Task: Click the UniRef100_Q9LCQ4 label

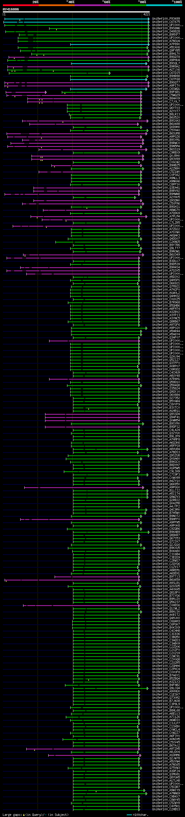Action: tap(166, 688)
